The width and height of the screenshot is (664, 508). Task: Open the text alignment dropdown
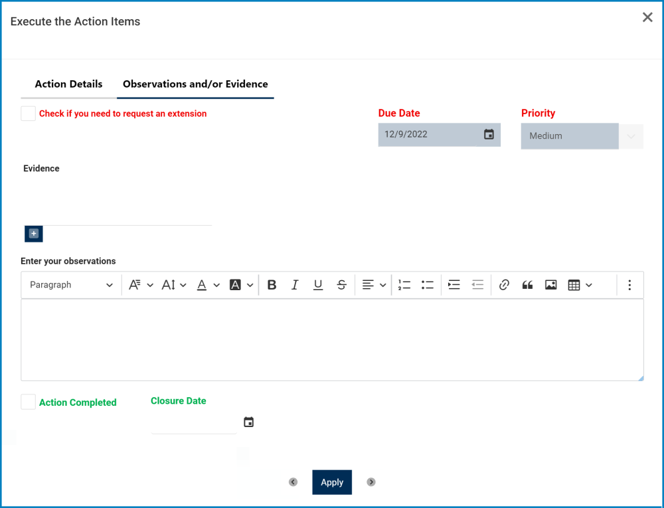tap(374, 285)
